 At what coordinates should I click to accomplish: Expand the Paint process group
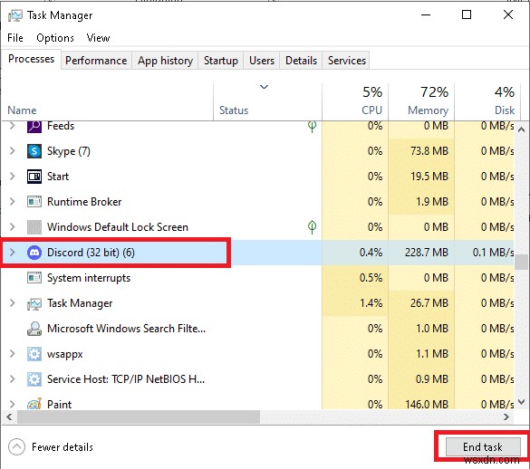click(x=13, y=404)
